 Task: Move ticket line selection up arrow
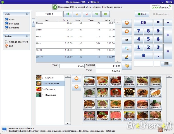(127, 23)
